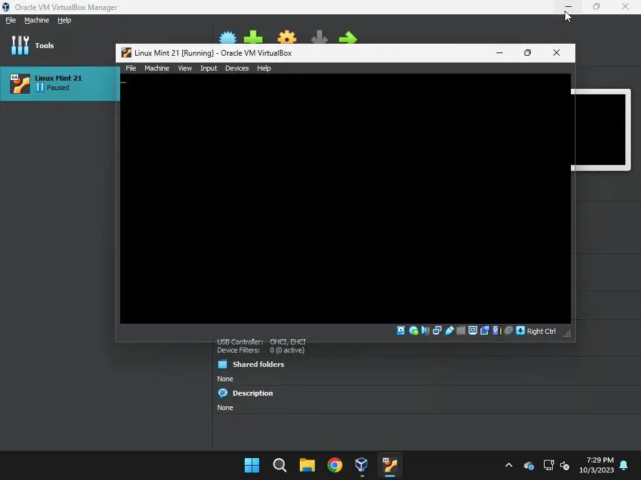
Task: Click the network adapters status icon
Action: point(437,331)
